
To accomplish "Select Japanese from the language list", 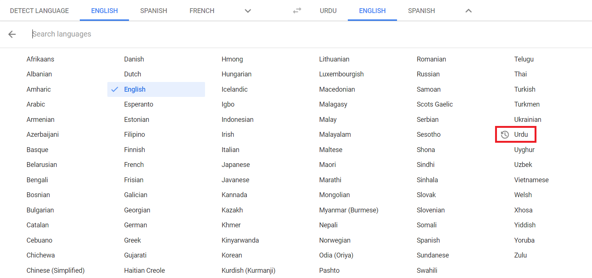I will pos(236,165).
